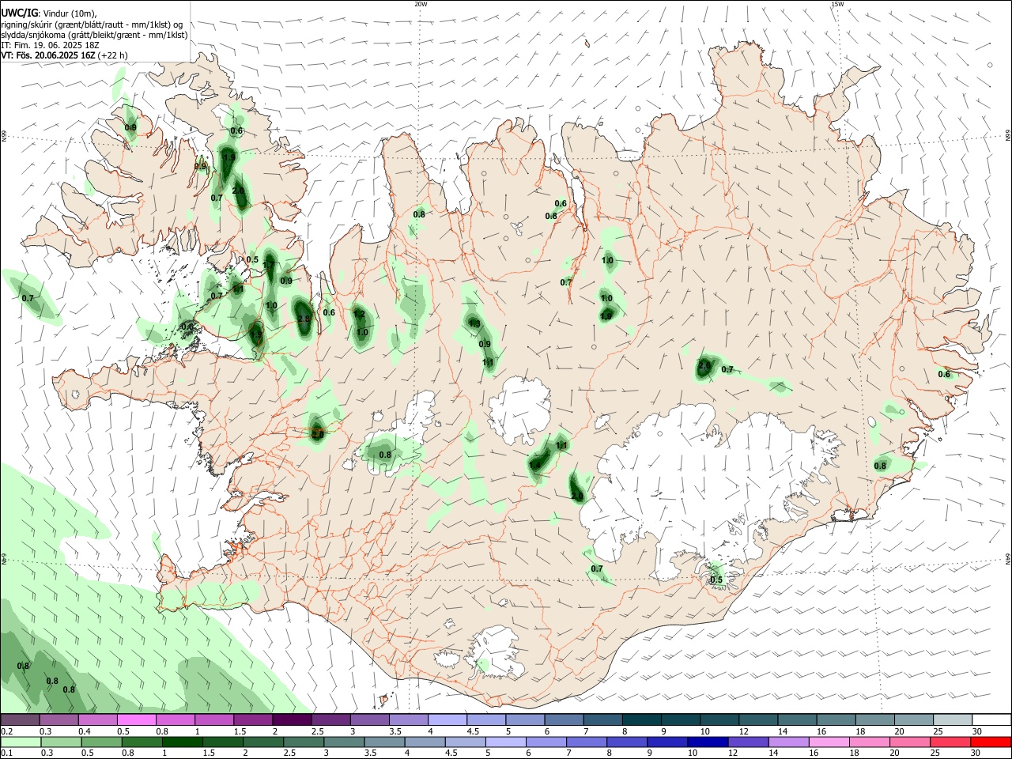Click the '0.2' label in the snow legend
This screenshot has width=1012, height=759.
7,731
